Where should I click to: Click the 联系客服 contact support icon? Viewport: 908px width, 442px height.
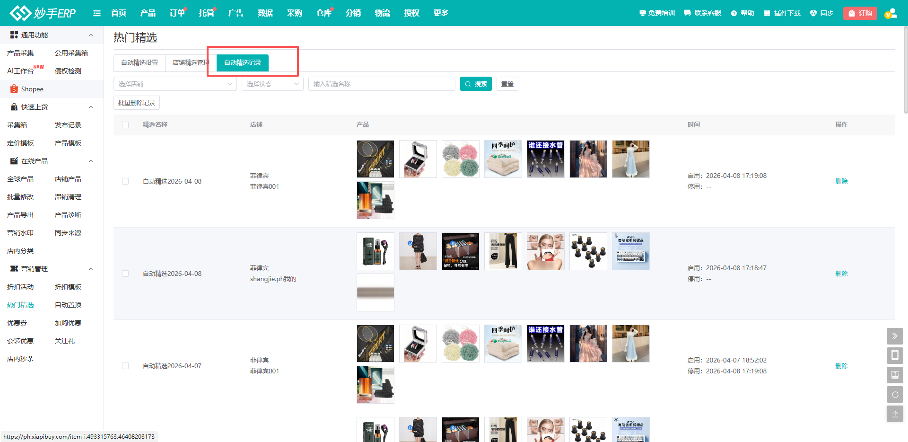(688, 13)
